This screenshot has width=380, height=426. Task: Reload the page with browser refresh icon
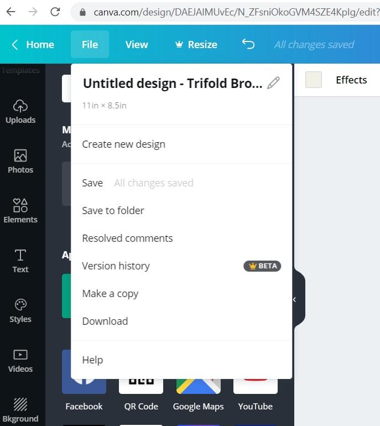coord(55,12)
